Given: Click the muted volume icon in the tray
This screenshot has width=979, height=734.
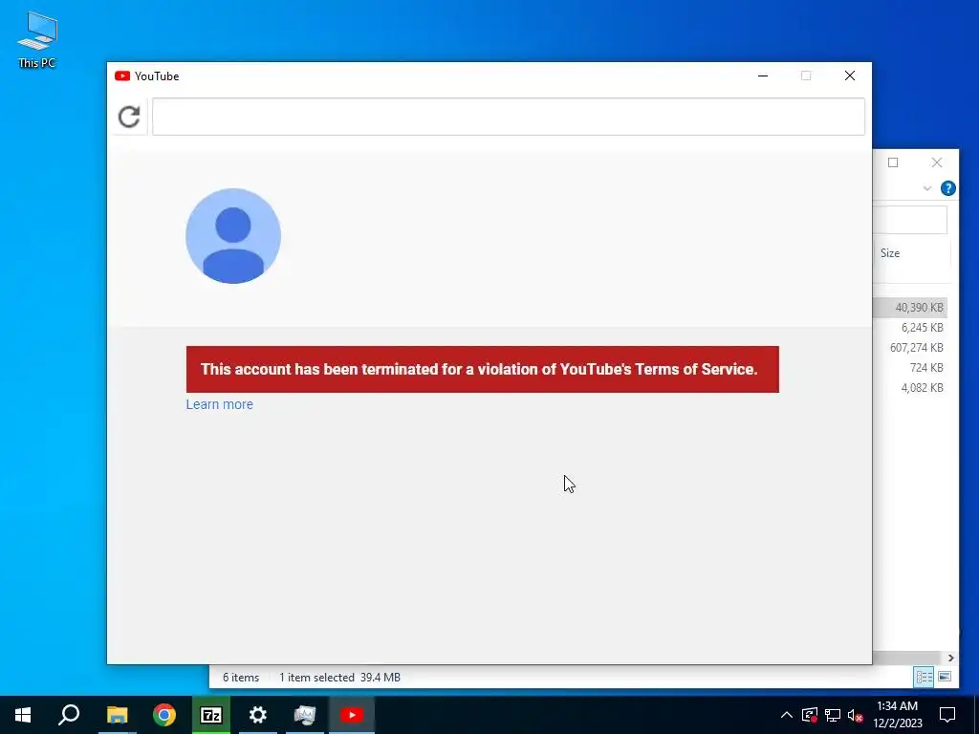Looking at the screenshot, I should pos(855,715).
